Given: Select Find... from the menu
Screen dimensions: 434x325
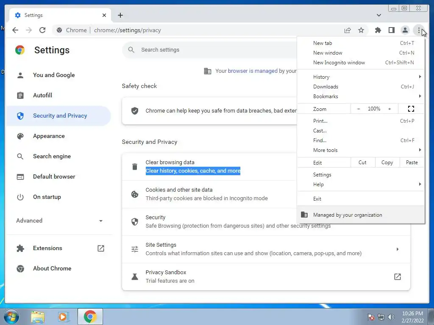Looking at the screenshot, I should tap(361, 140).
